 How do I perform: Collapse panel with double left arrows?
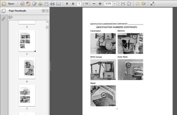(43, 11)
